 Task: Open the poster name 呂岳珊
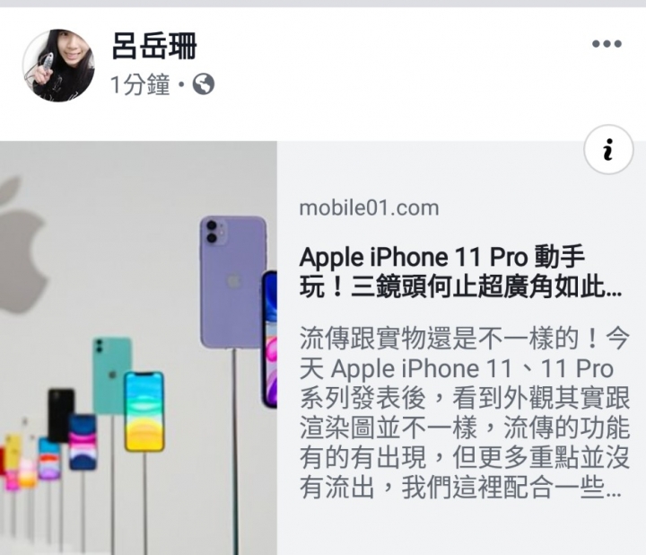click(x=154, y=46)
